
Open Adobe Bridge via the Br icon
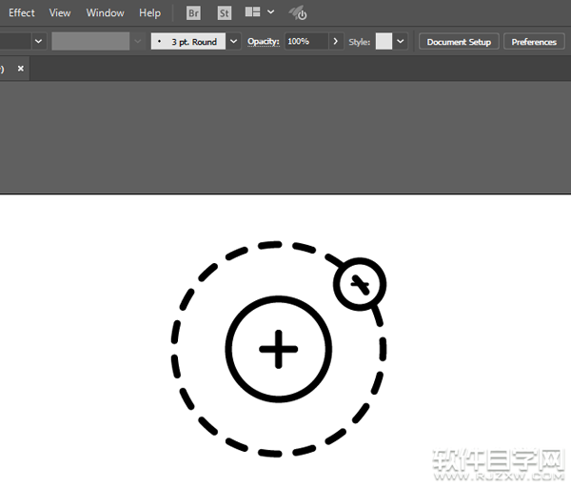(x=194, y=13)
